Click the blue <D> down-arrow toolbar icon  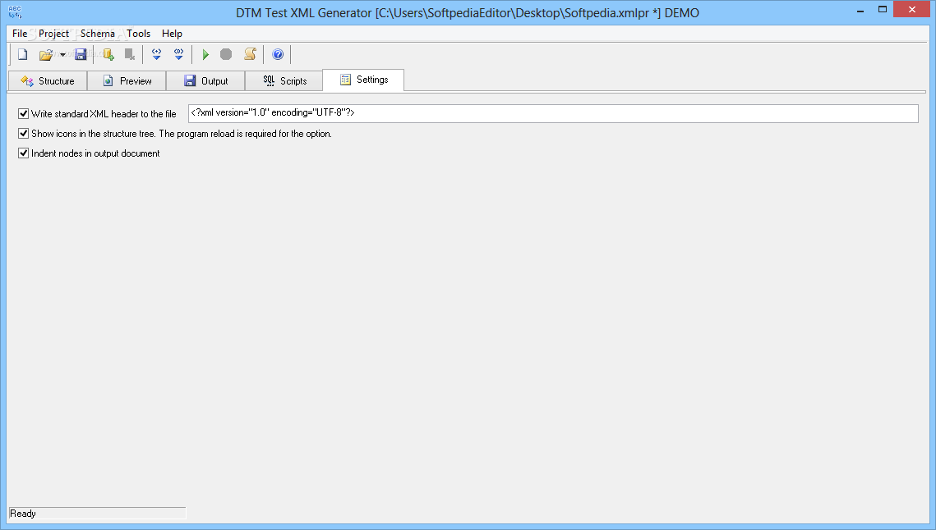tap(178, 55)
